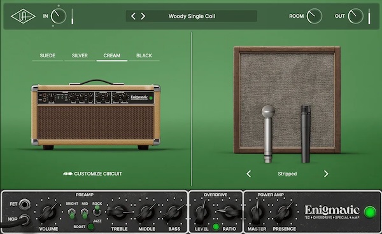The image size is (382, 234).
Task: Click the output level meter
Action: tap(369, 17)
